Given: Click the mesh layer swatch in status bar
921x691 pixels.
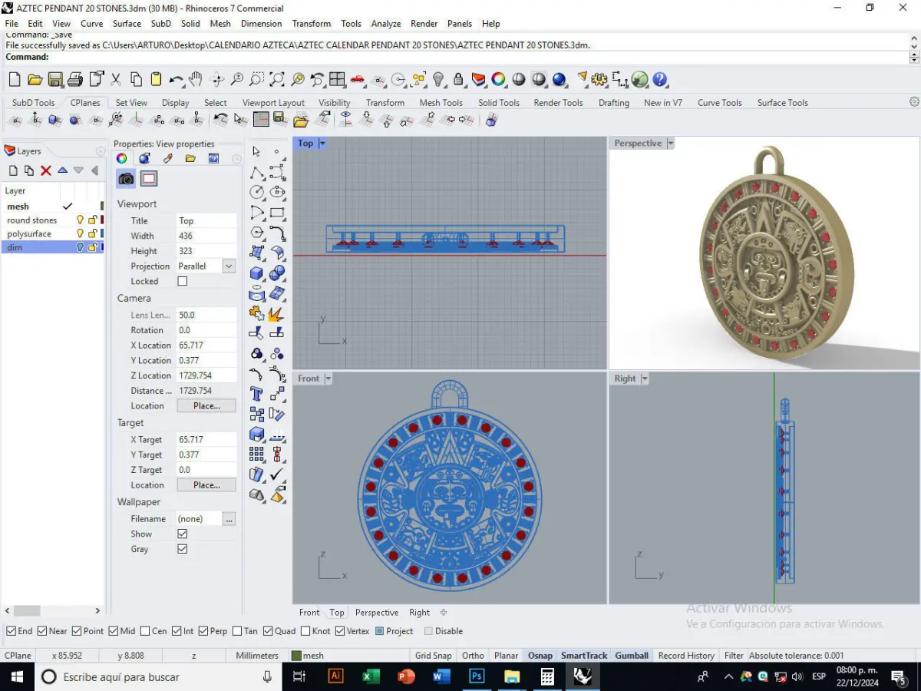Looking at the screenshot, I should (x=296, y=656).
